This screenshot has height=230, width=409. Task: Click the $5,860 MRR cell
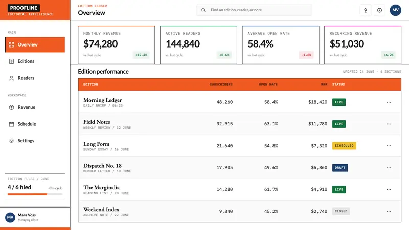[x=319, y=168]
